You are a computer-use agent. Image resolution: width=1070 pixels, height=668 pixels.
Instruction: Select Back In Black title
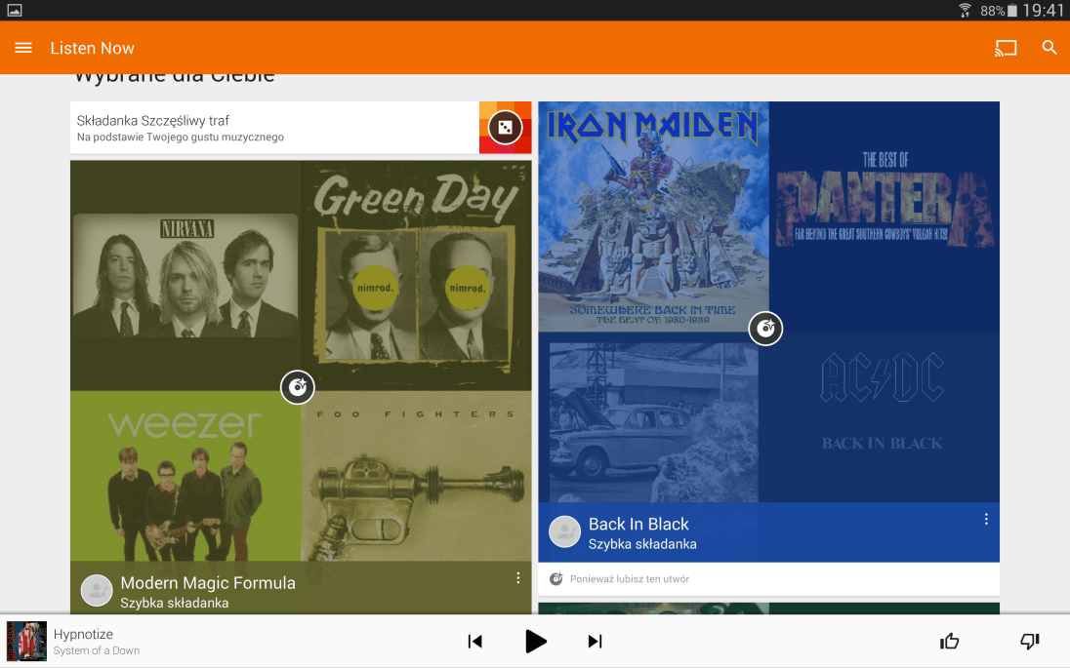638,525
